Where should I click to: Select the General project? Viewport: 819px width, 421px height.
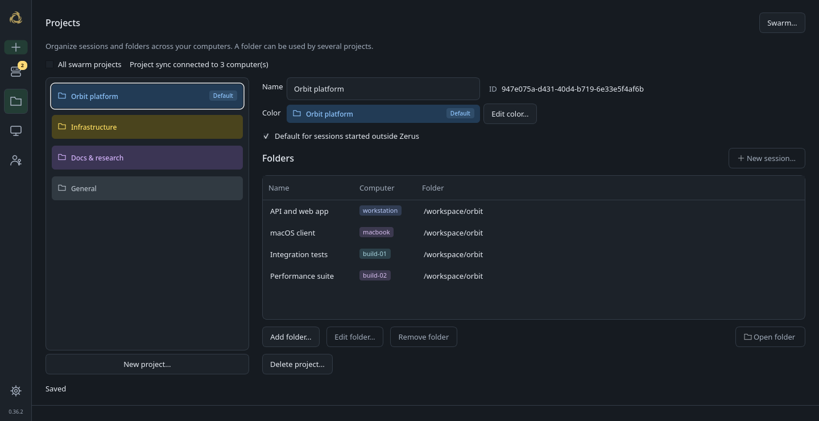[x=147, y=188]
